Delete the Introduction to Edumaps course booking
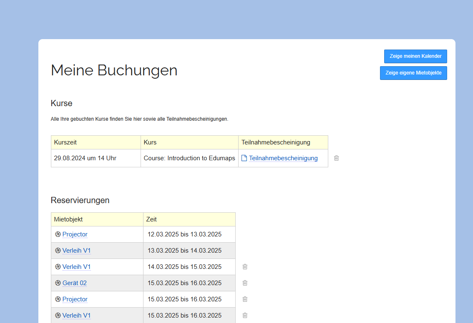Image resolution: width=473 pixels, height=323 pixels. [x=337, y=158]
